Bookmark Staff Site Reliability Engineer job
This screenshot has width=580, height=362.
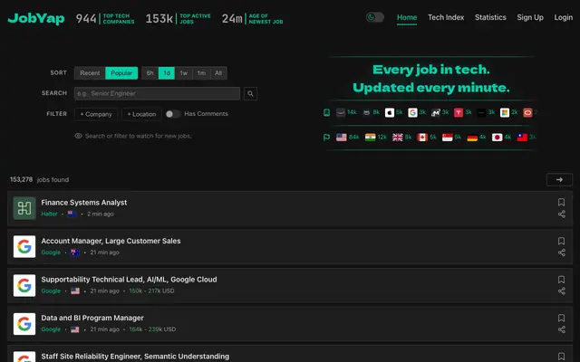coord(561,357)
